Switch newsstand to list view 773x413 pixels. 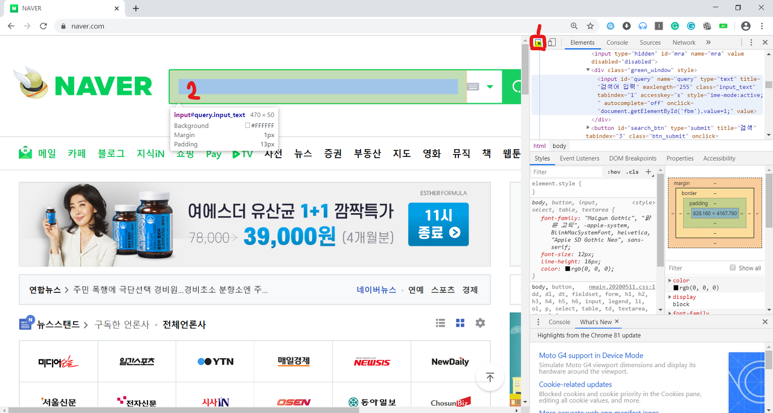pos(441,323)
